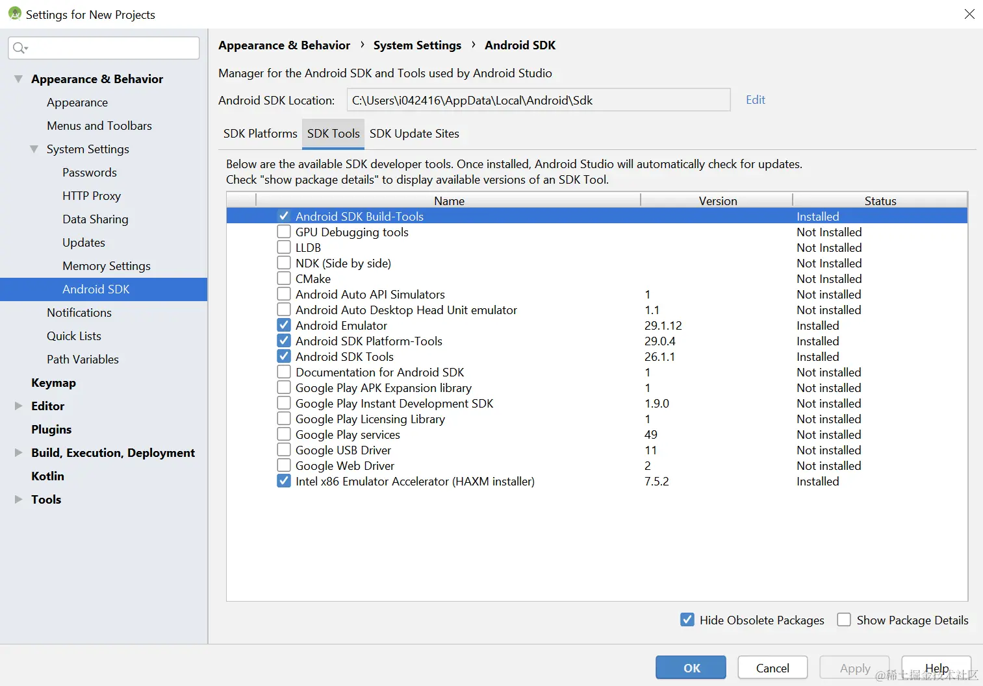Viewport: 983px width, 686px height.
Task: Expand Build, Execution, Deployment node
Action: (x=18, y=452)
